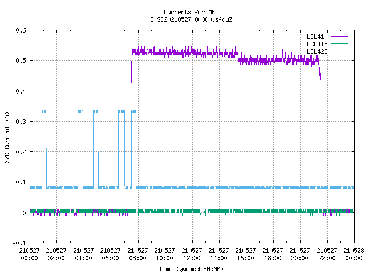Click the '210527 16:00' x-axis tick label
365x274 pixels.
point(246,254)
